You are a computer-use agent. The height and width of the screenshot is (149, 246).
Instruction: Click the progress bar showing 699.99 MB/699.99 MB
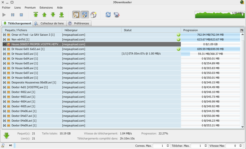(210, 49)
